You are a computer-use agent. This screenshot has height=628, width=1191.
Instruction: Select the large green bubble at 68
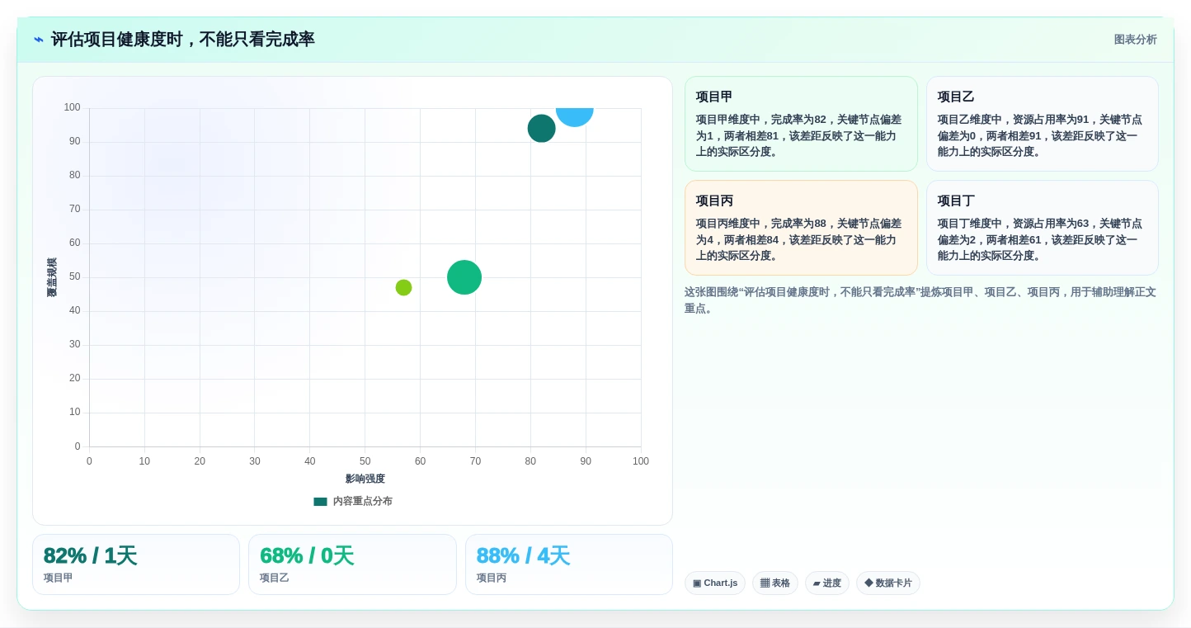click(464, 277)
